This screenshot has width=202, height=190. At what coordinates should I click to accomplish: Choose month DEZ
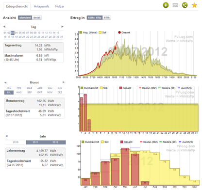60,93
